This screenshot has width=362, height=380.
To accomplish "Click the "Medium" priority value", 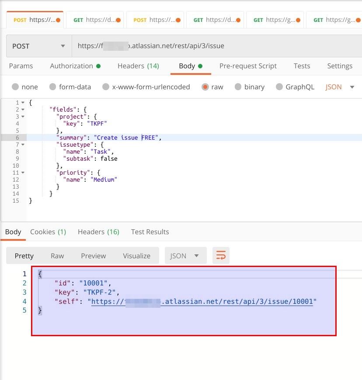I will coord(104,179).
